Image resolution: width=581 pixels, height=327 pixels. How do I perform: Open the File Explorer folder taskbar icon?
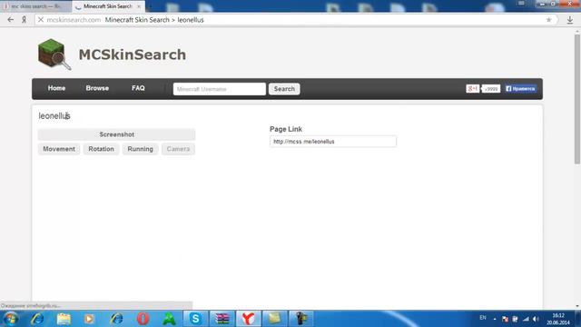pyautogui.click(x=64, y=319)
